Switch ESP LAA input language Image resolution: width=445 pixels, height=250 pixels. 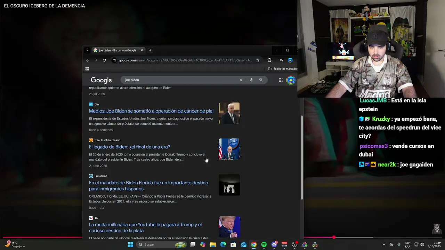[407, 244]
